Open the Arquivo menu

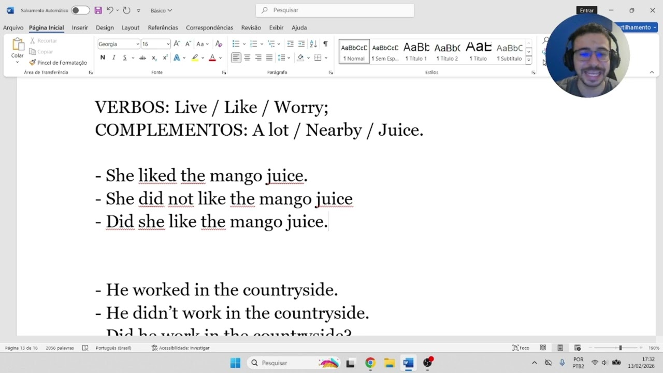coord(13,27)
